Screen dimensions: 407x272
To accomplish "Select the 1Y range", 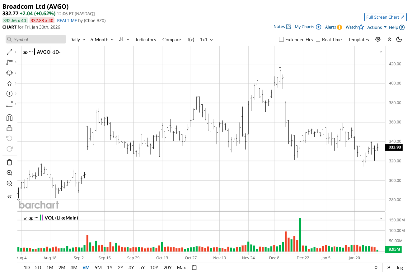I will (x=110, y=267).
